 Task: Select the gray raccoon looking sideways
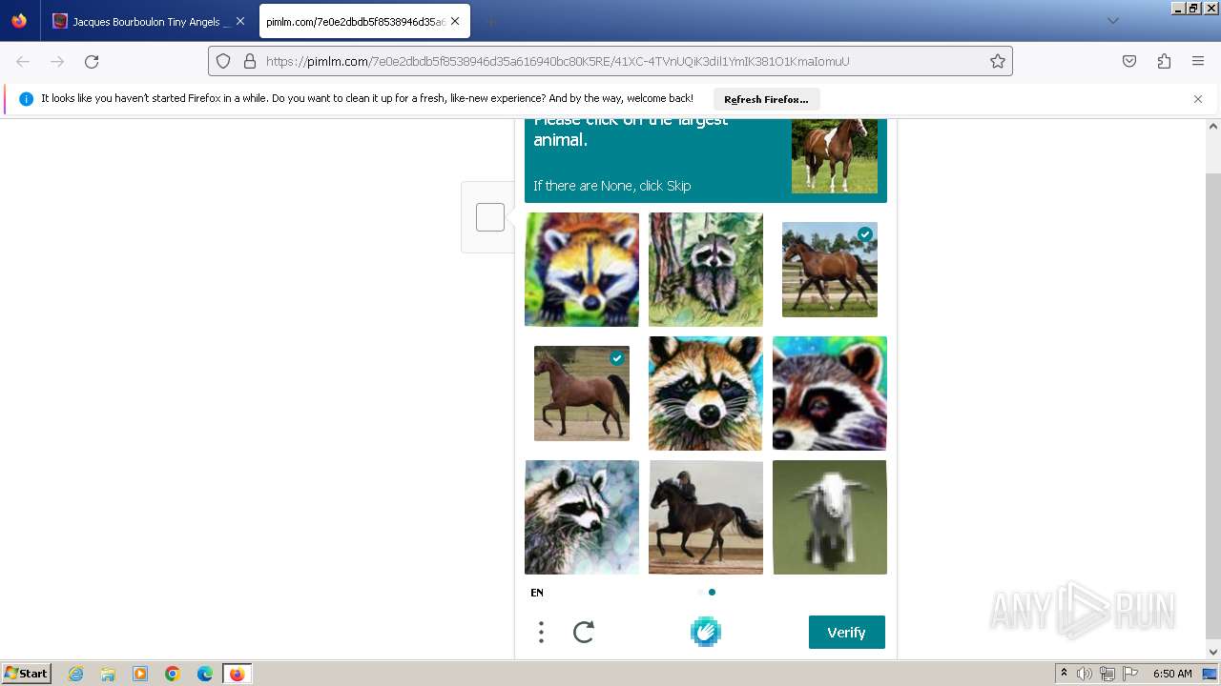[582, 517]
